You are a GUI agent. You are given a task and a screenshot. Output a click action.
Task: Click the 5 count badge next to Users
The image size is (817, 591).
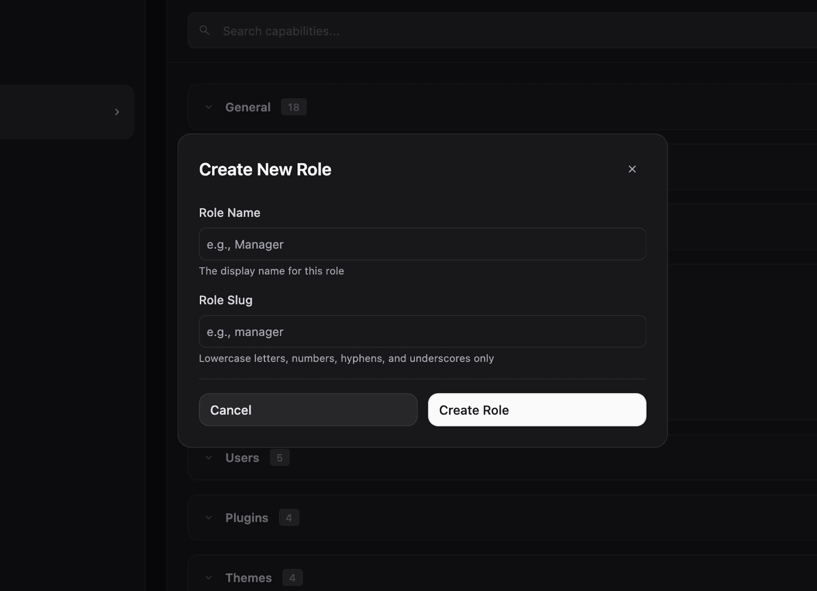[x=279, y=457]
